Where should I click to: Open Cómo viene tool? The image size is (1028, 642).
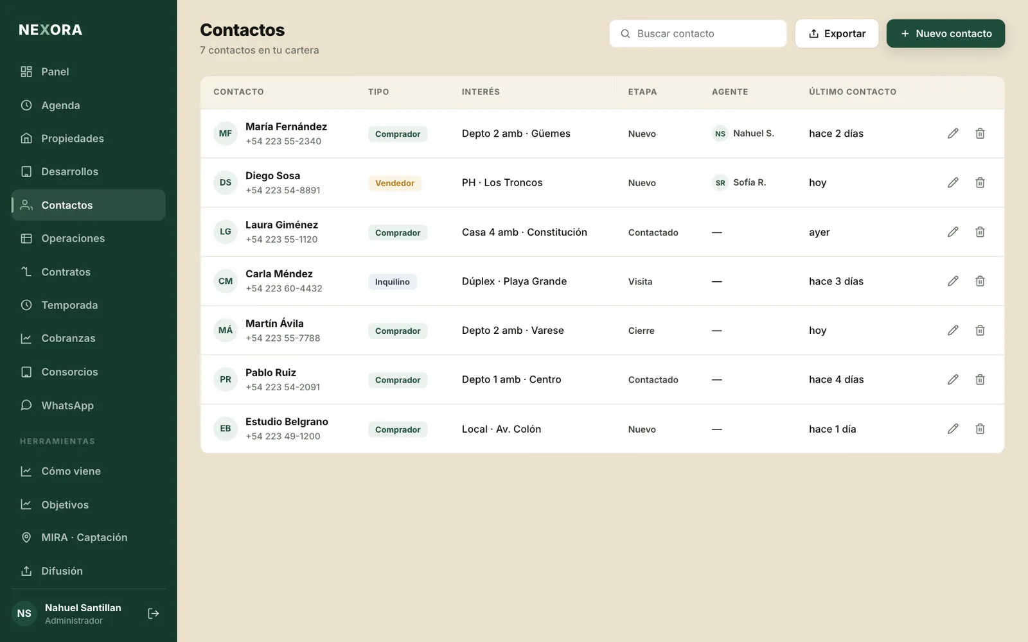tap(89, 471)
